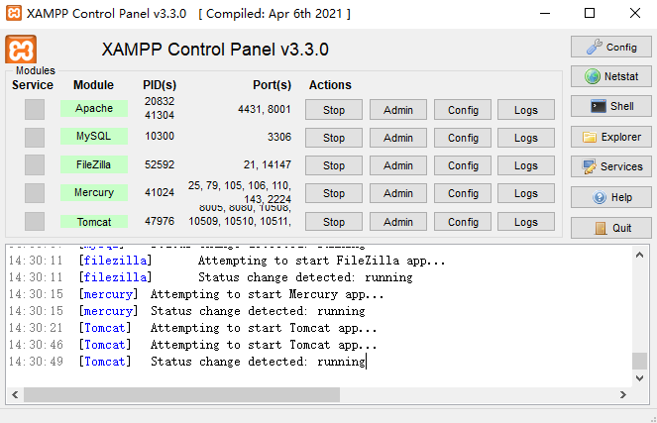Open Mercury Admin interface
The width and height of the screenshot is (657, 423).
pyautogui.click(x=398, y=193)
